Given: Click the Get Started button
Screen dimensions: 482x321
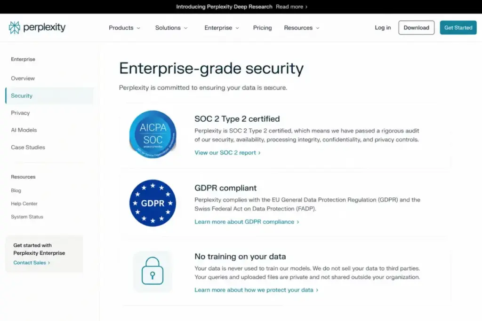Looking at the screenshot, I should pyautogui.click(x=458, y=28).
